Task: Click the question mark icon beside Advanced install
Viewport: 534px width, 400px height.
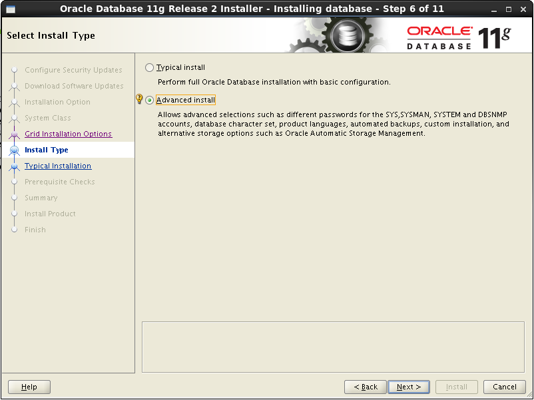Action: click(138, 99)
